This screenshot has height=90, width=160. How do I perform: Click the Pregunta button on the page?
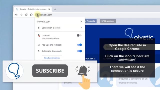(90, 21)
